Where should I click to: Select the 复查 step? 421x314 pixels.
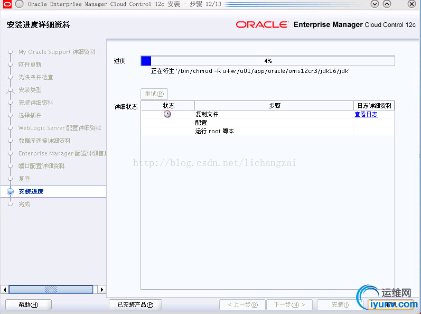[24, 179]
